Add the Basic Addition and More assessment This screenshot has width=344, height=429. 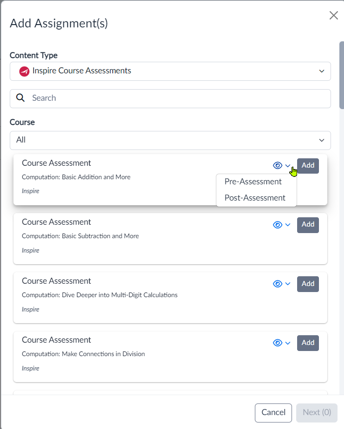pos(308,166)
